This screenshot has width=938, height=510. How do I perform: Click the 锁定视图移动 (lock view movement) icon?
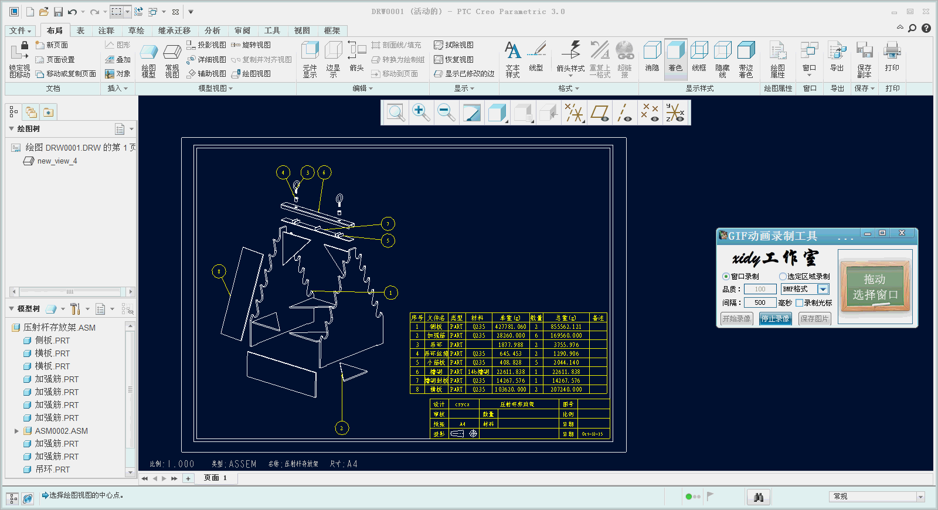click(19, 60)
